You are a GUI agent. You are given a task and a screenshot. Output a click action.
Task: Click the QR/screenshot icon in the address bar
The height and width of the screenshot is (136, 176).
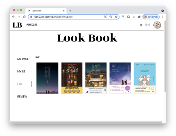tap(105, 17)
